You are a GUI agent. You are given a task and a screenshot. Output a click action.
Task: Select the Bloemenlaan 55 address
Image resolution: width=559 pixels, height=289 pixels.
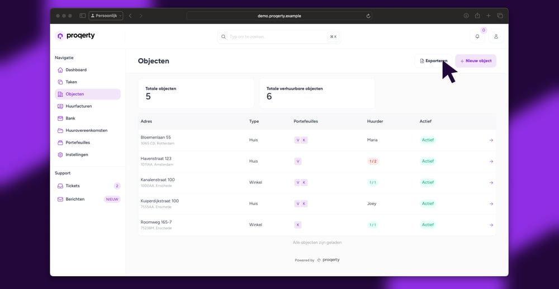pyautogui.click(x=156, y=137)
